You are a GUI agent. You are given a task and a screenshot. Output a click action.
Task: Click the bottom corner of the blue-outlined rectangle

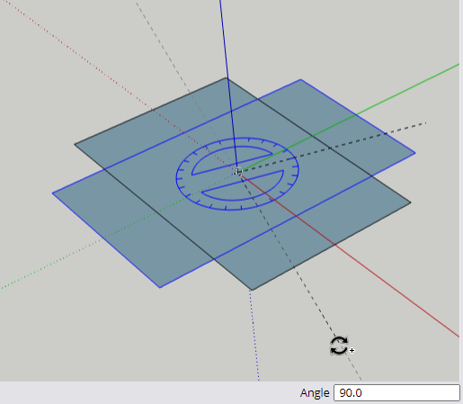click(160, 288)
